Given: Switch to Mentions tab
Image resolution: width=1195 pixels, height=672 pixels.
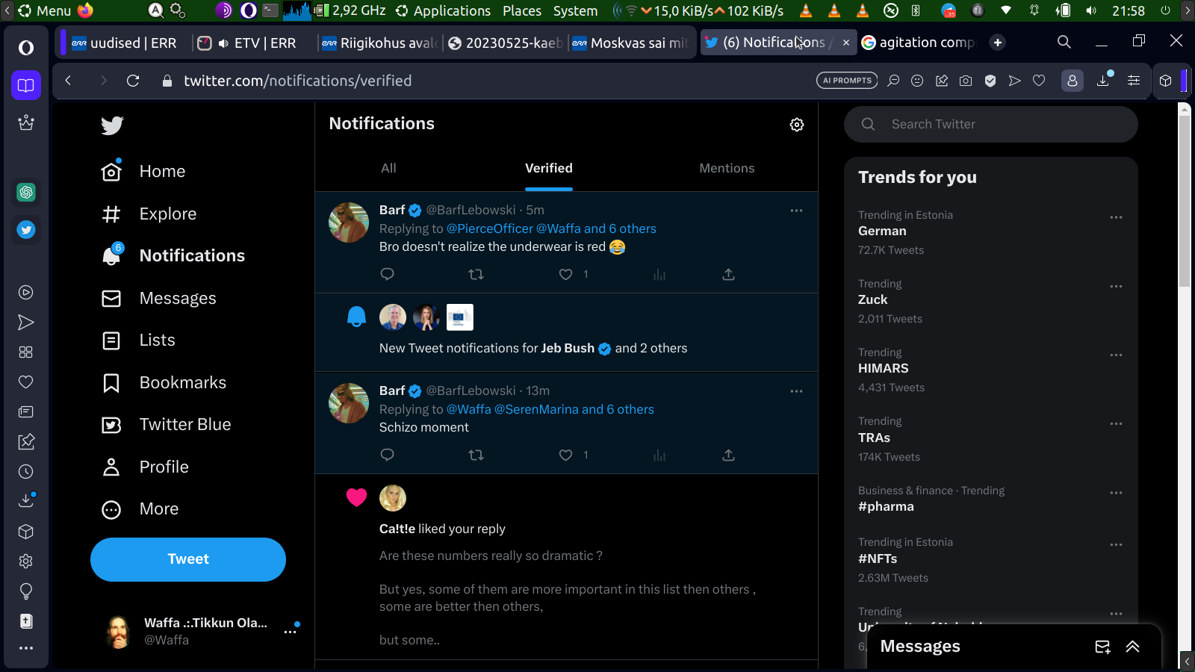Looking at the screenshot, I should click(727, 169).
